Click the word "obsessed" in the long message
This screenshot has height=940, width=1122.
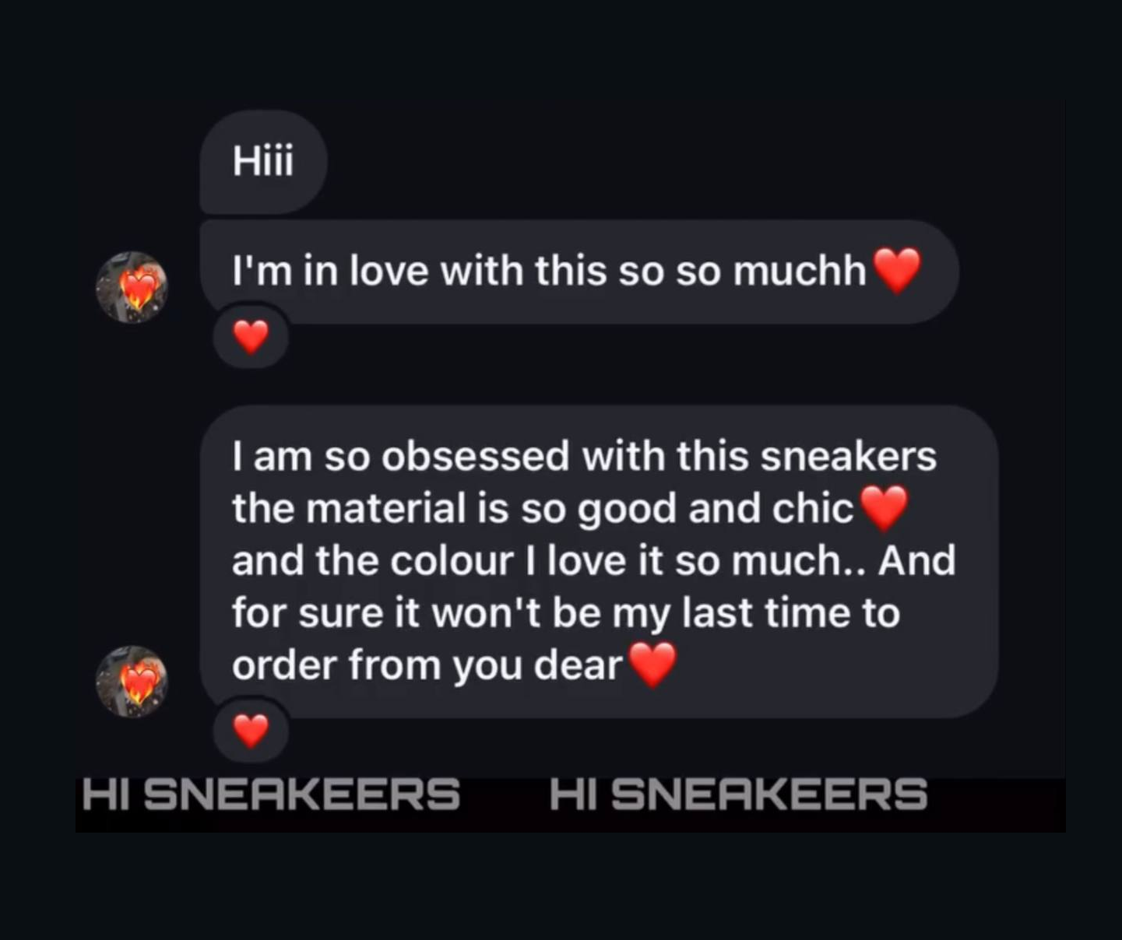click(x=475, y=456)
